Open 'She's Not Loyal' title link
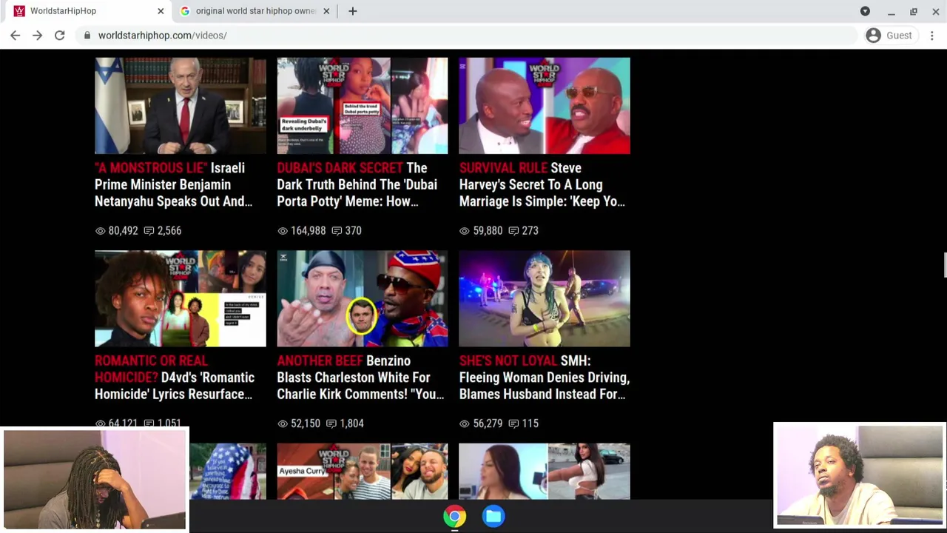 (x=545, y=378)
